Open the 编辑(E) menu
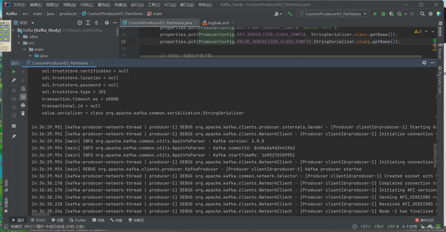The image size is (446, 232). click(36, 5)
